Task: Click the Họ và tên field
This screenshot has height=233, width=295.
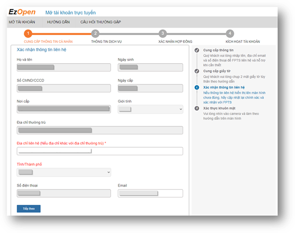Action: (64, 67)
